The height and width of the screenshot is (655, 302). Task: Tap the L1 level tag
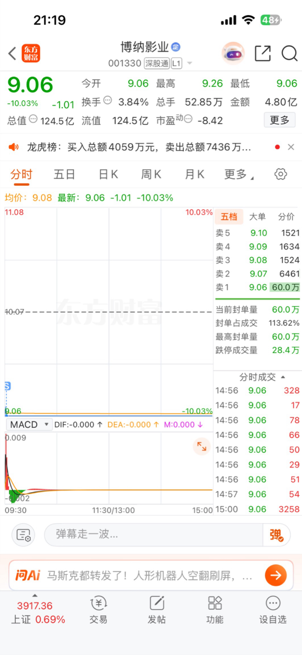pos(177,63)
